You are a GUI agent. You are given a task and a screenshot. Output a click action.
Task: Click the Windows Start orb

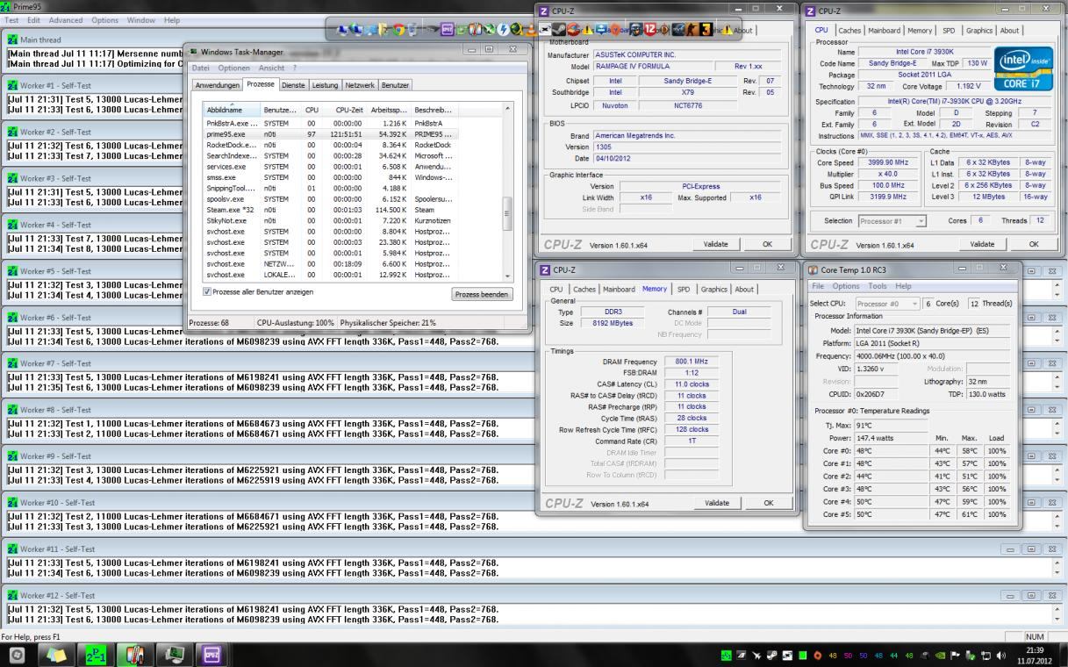(x=17, y=655)
